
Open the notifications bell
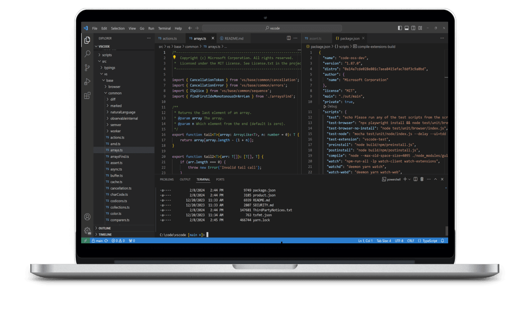click(x=442, y=241)
